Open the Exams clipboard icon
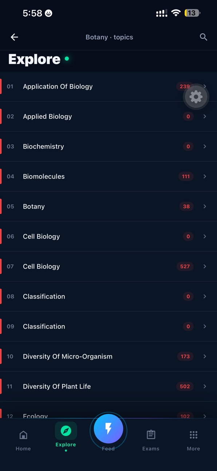The height and width of the screenshot is (471, 217). (151, 435)
